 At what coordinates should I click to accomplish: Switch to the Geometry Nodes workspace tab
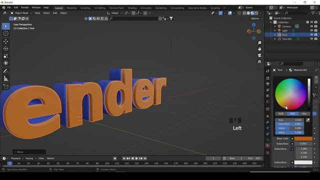(x=197, y=8)
